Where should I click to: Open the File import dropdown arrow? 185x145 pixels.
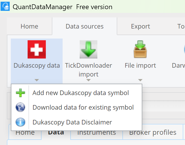(140, 80)
